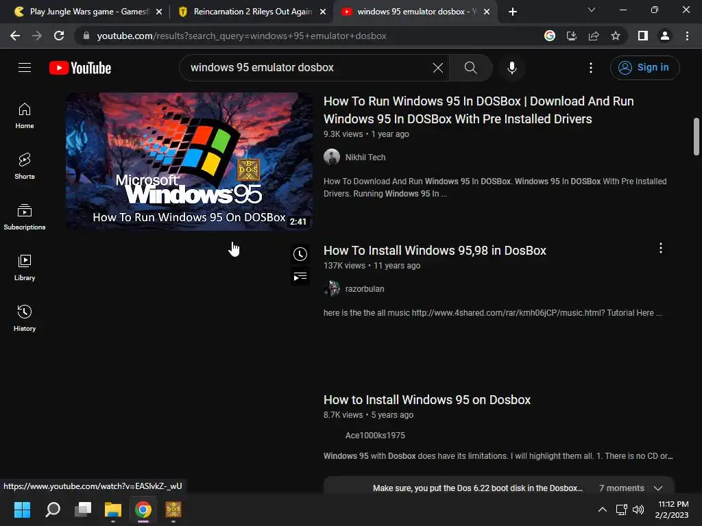This screenshot has width=702, height=526.
Task: Open Library in sidebar
Action: 25,268
